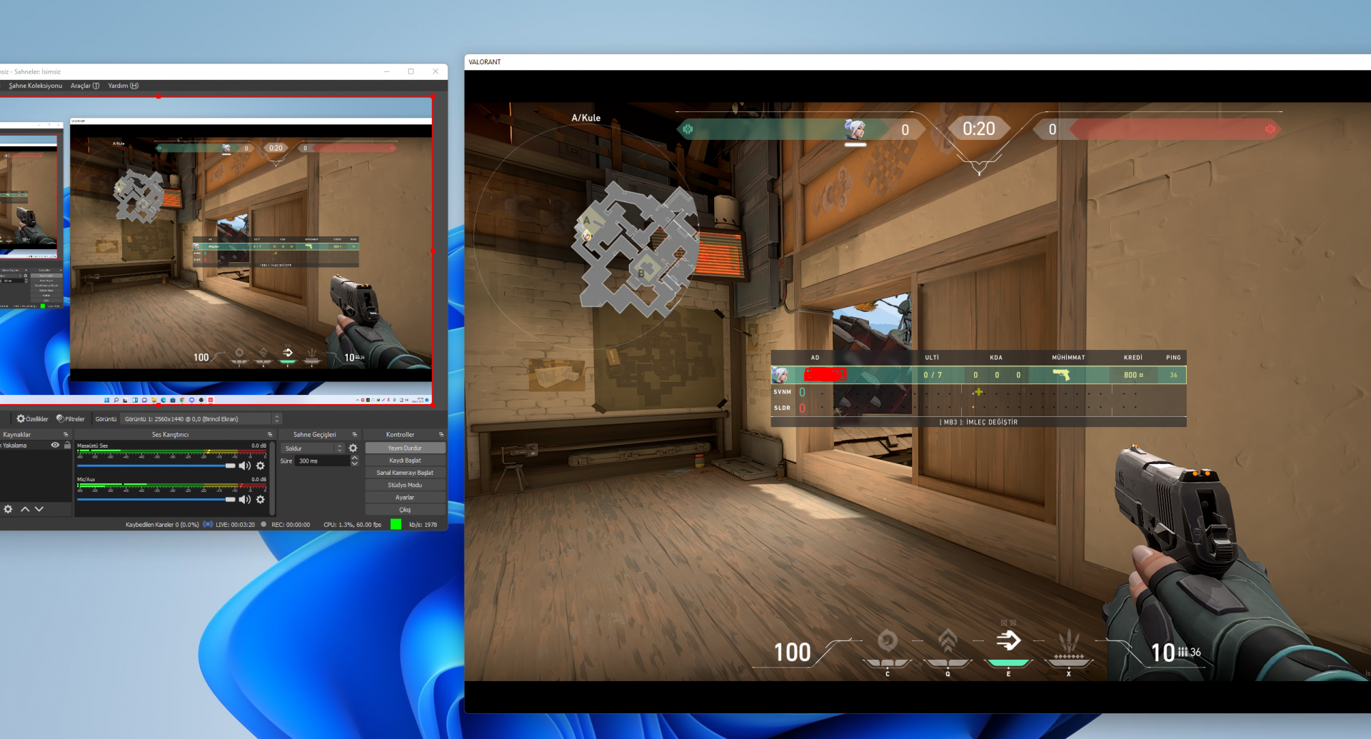1371x739 pixels.
Task: Click the green team emblem in Valorant
Action: tap(688, 129)
